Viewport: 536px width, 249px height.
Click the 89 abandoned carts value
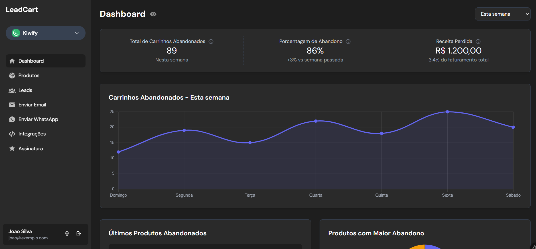pos(172,51)
